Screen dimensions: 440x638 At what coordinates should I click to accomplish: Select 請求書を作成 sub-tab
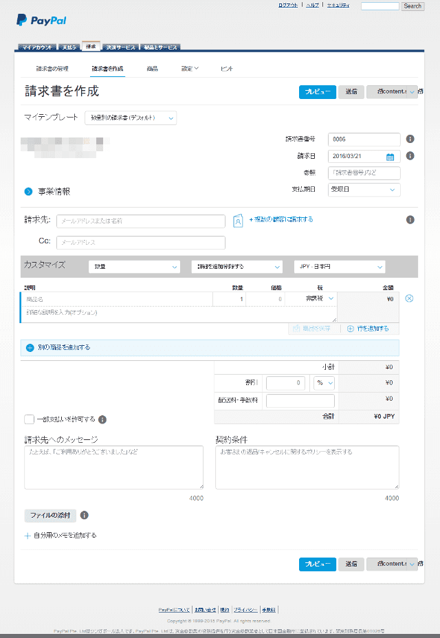[x=107, y=69]
